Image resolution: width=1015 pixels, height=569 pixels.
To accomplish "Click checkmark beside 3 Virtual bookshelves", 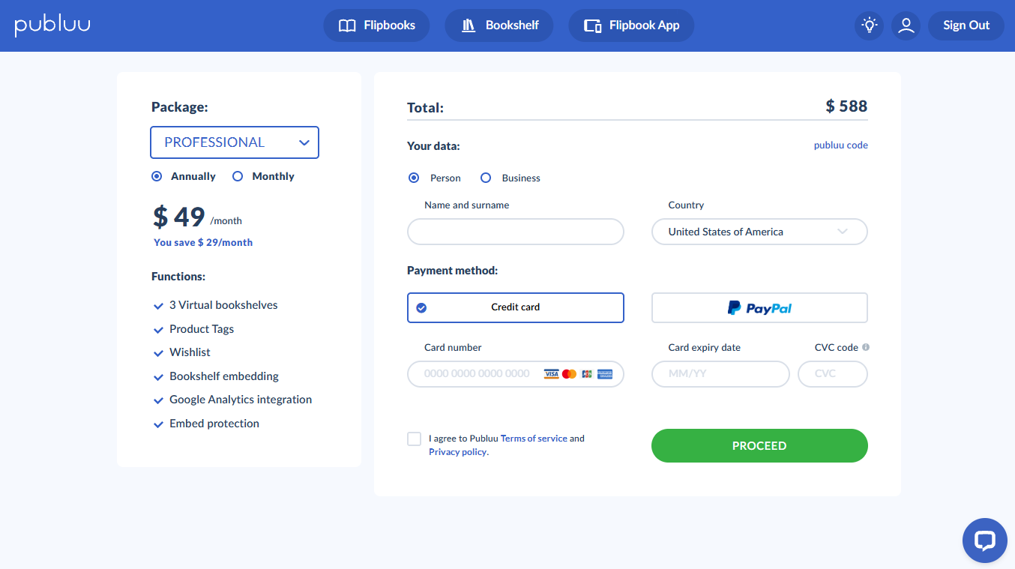I will pyautogui.click(x=158, y=306).
